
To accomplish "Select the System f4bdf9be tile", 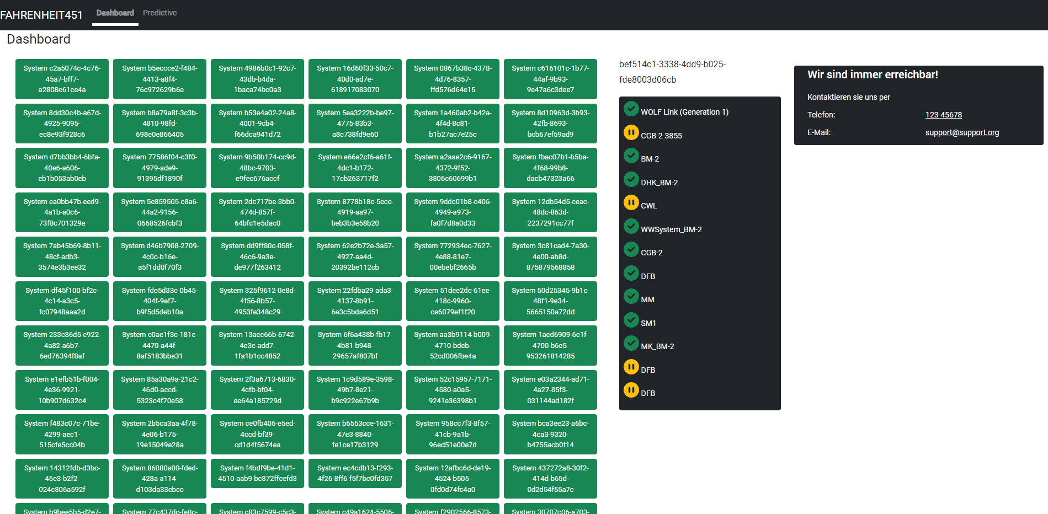I will tap(257, 473).
